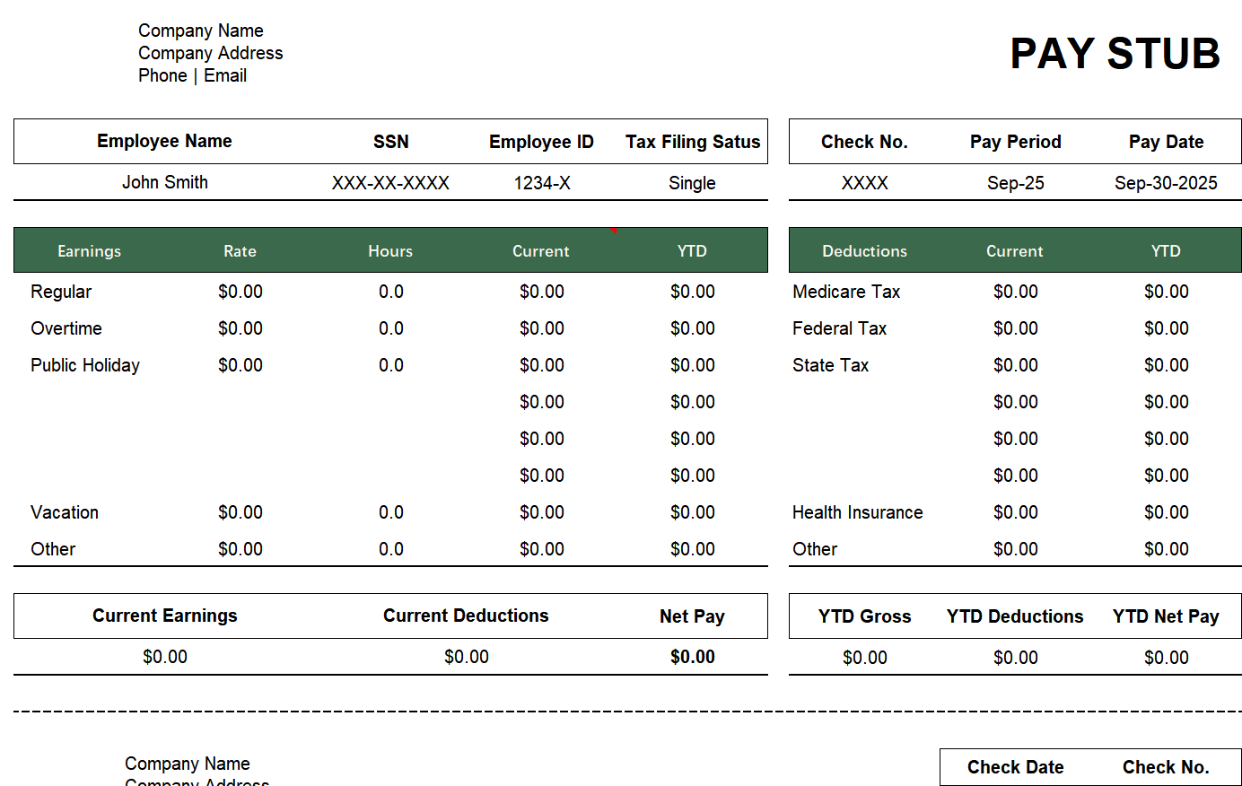Select the Employee Name header cell
Image resolution: width=1242 pixels, height=786 pixels.
[x=164, y=141]
